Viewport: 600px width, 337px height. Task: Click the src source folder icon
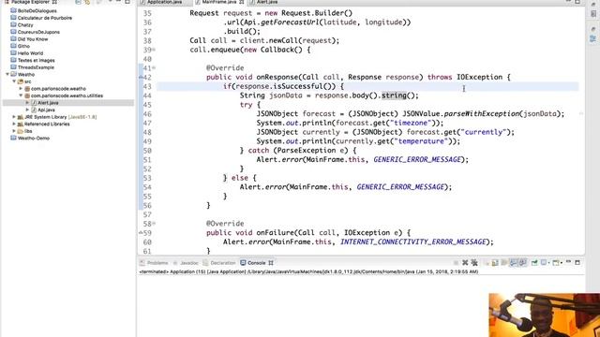(21, 81)
